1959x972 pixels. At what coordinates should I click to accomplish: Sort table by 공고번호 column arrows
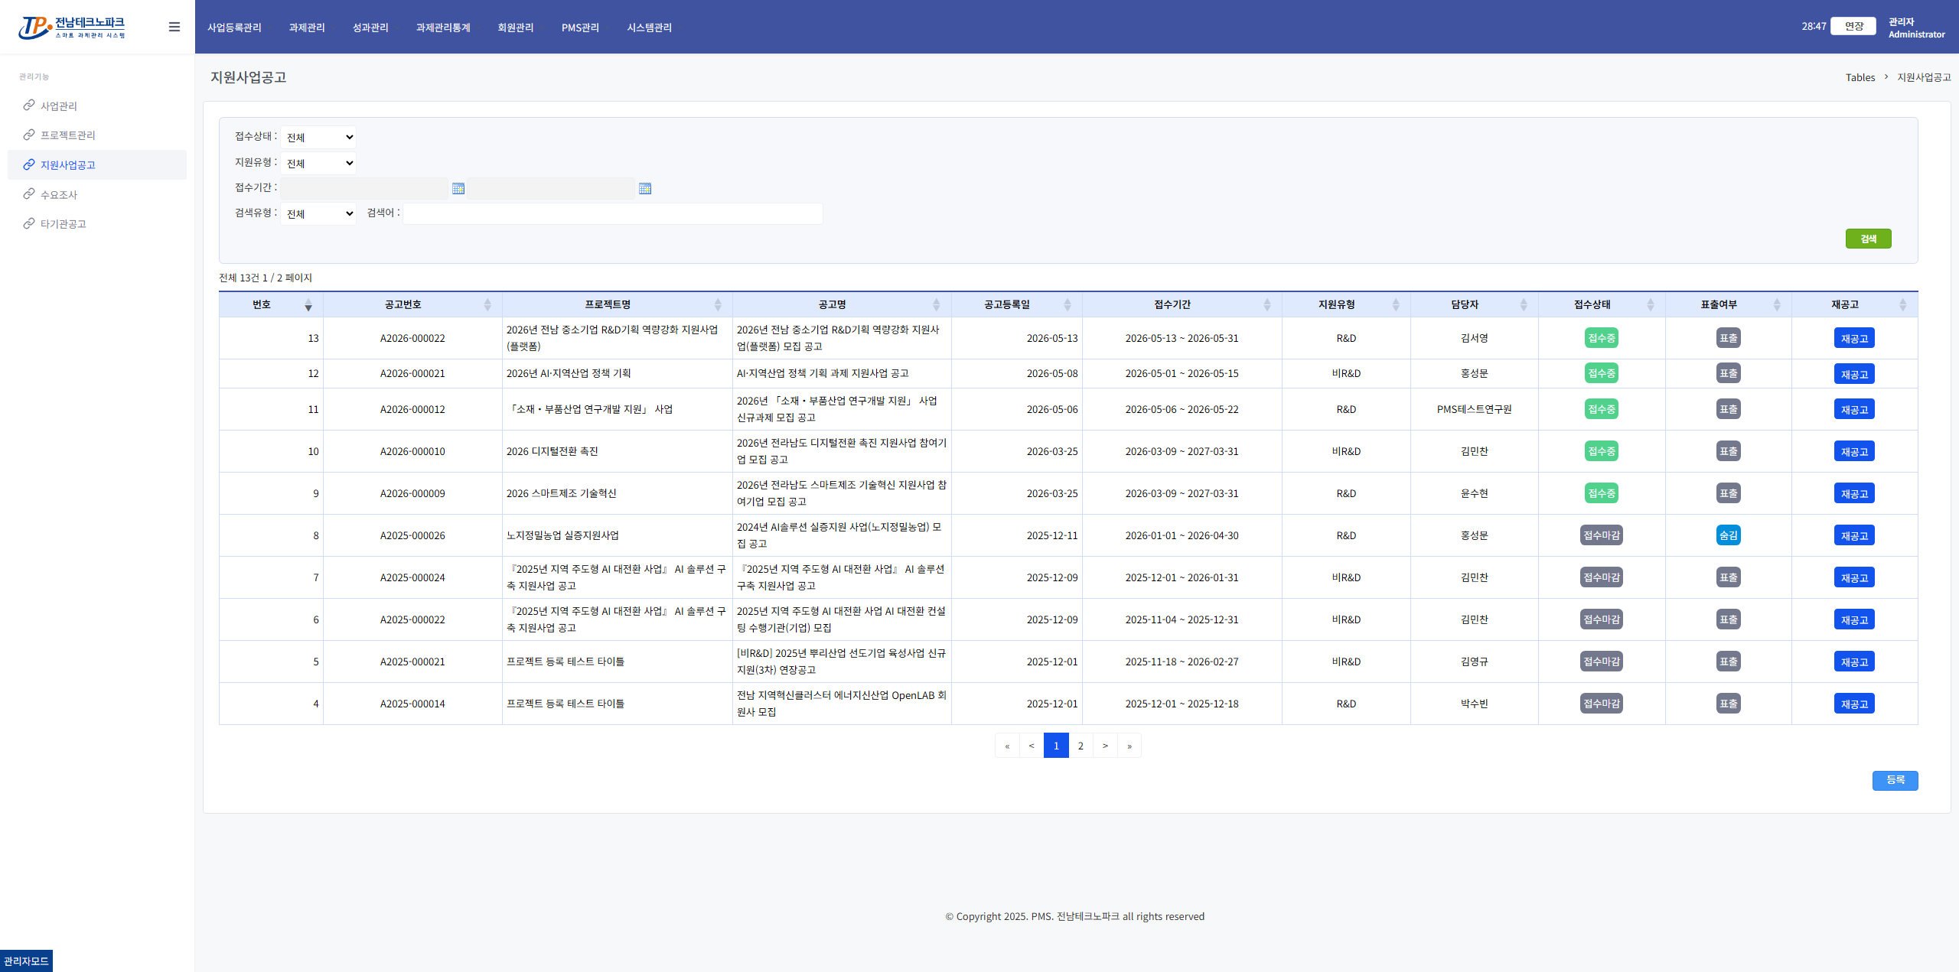487,305
